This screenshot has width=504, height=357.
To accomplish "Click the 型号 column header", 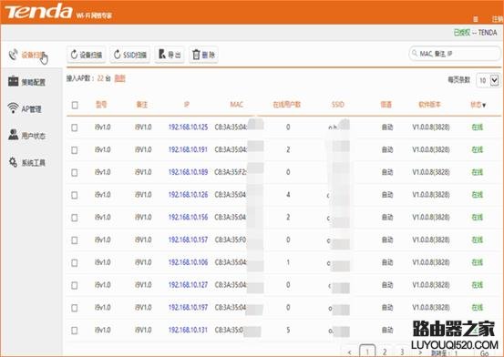I will pyautogui.click(x=101, y=105).
